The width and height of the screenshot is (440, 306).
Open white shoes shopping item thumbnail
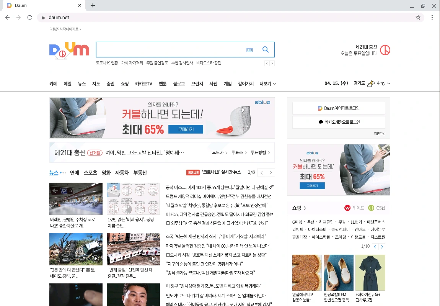tap(339, 273)
